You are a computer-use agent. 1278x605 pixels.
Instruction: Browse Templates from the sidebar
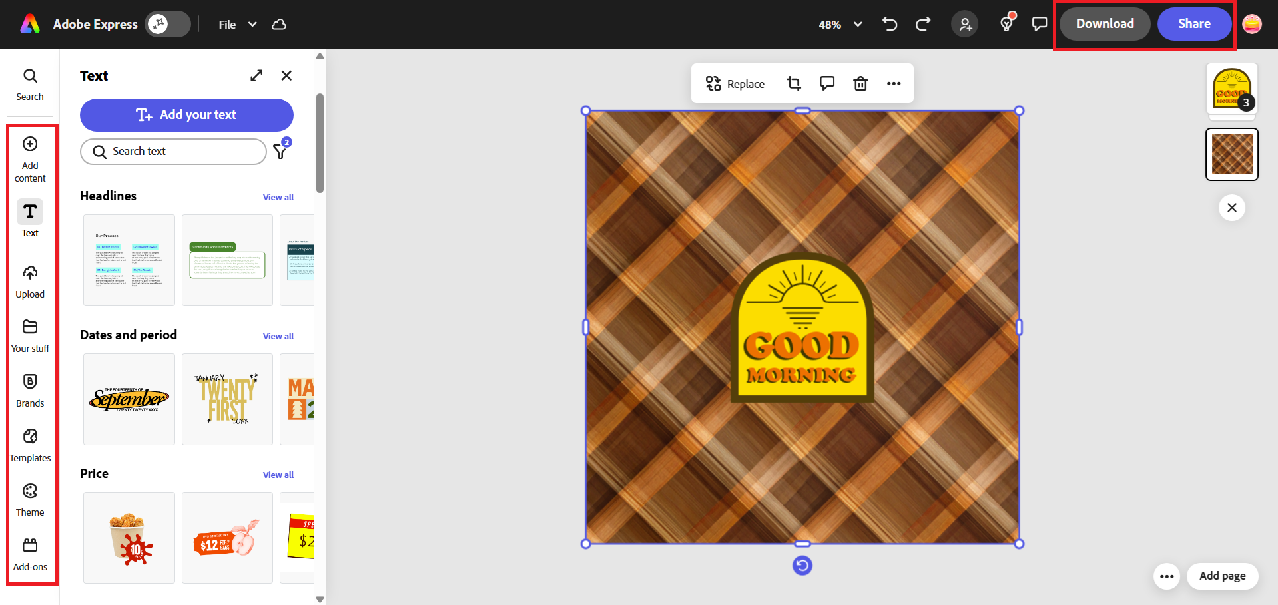point(30,443)
